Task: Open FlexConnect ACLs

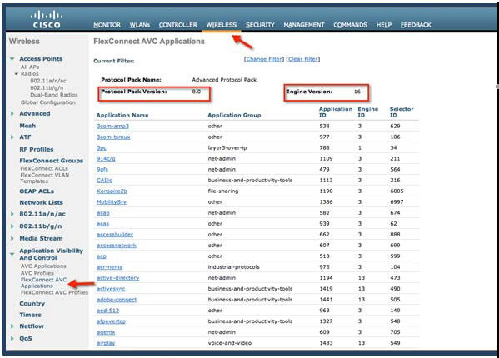Action: coord(44,168)
